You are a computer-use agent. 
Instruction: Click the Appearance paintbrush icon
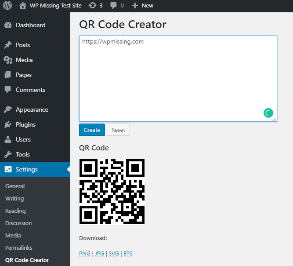coord(8,109)
